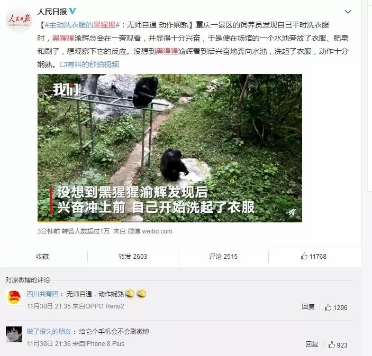Viewport: 372px width, 356px height.
Task: Open the 四川共青团 username link
Action: [43, 294]
